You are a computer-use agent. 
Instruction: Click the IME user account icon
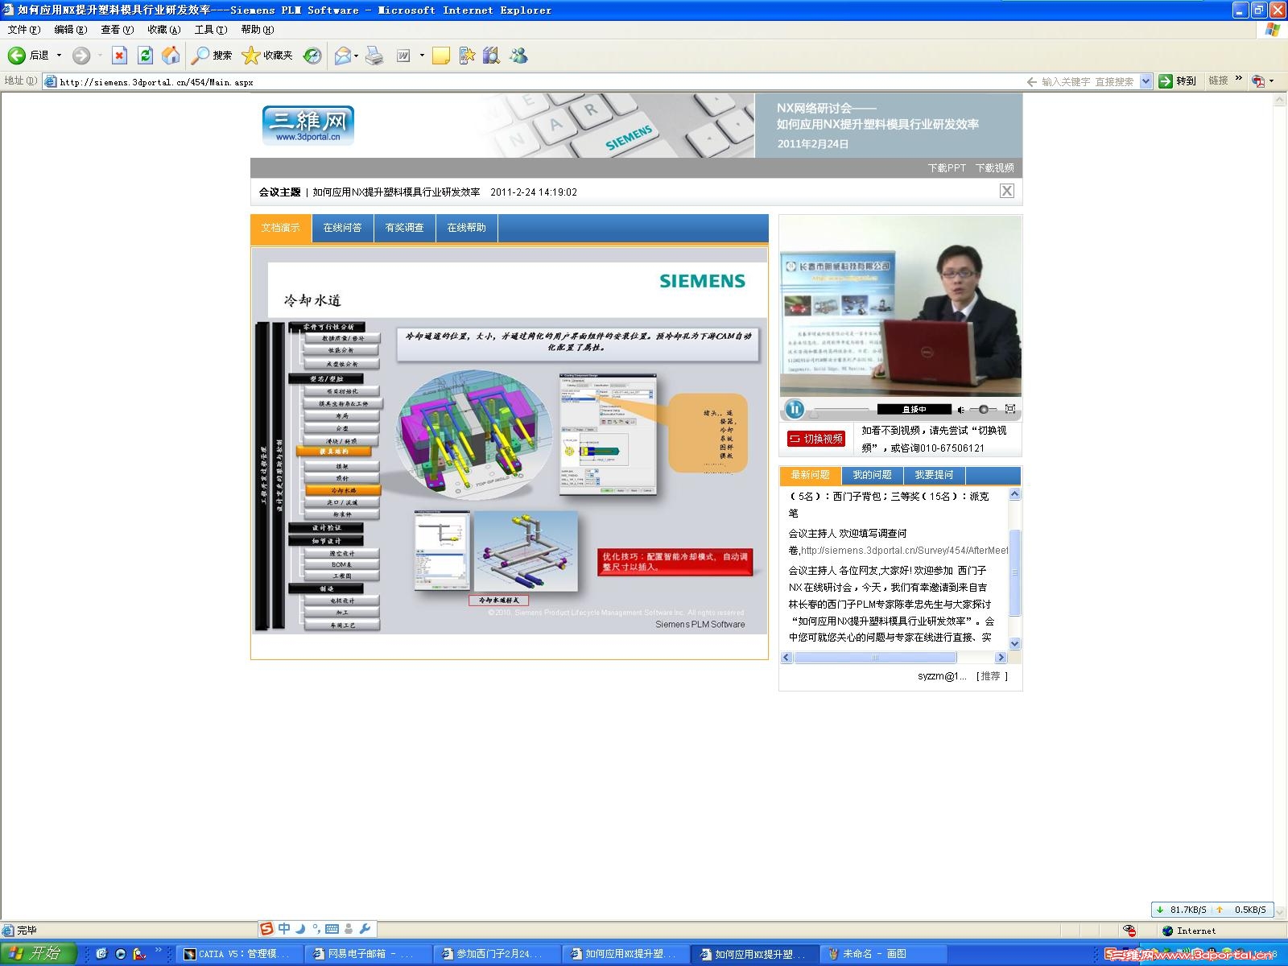click(x=349, y=929)
